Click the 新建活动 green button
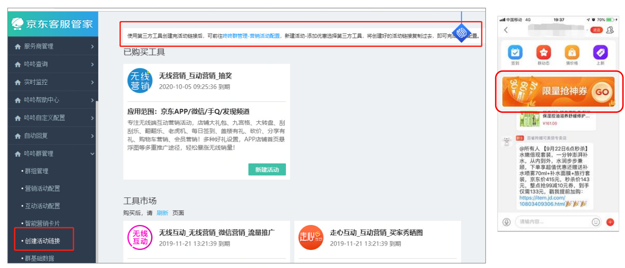 tap(267, 169)
